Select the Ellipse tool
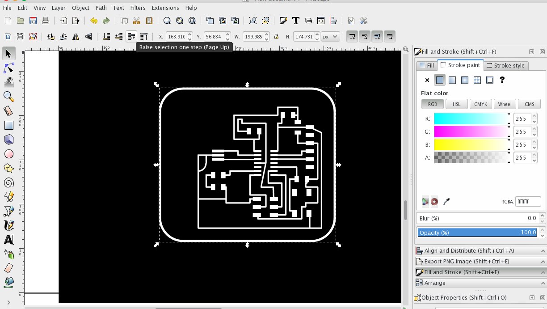 pos(8,154)
